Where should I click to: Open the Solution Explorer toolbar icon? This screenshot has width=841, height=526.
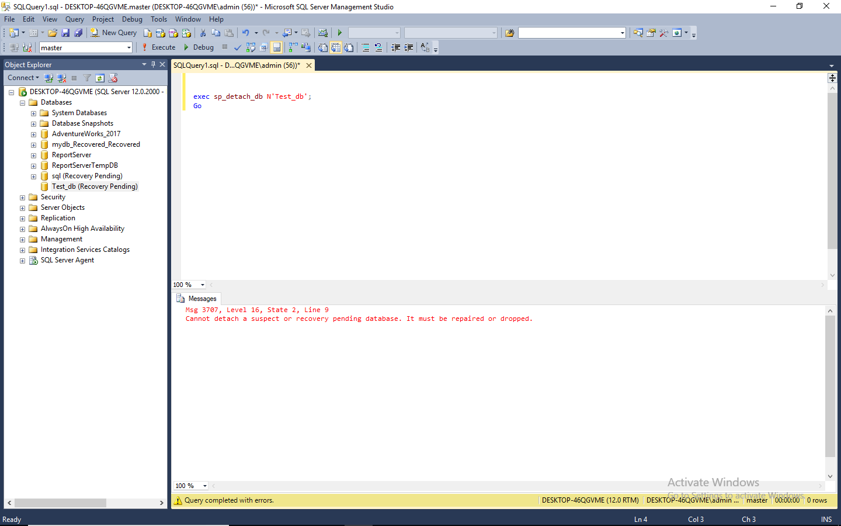pyautogui.click(x=638, y=33)
